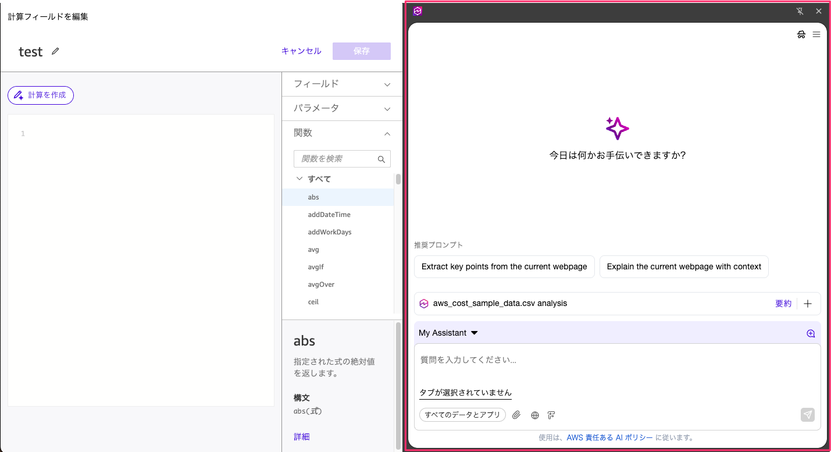Image resolution: width=831 pixels, height=452 pixels.
Task: Click the 計算を作成 button
Action: coord(41,95)
